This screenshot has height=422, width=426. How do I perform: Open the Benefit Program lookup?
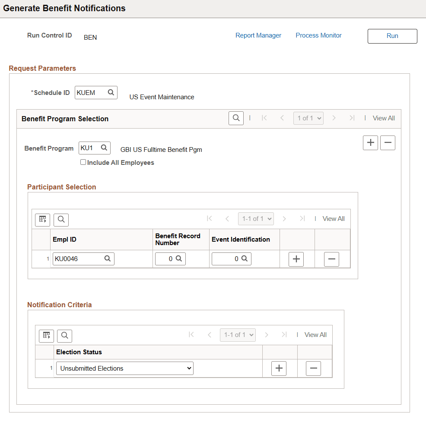104,148
